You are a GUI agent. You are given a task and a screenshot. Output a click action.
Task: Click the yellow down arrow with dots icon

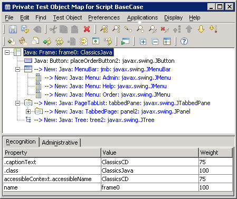click(x=213, y=29)
